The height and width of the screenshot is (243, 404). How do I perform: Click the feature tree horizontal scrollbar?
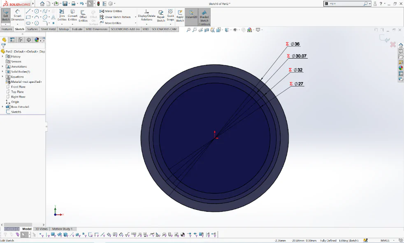click(18, 225)
